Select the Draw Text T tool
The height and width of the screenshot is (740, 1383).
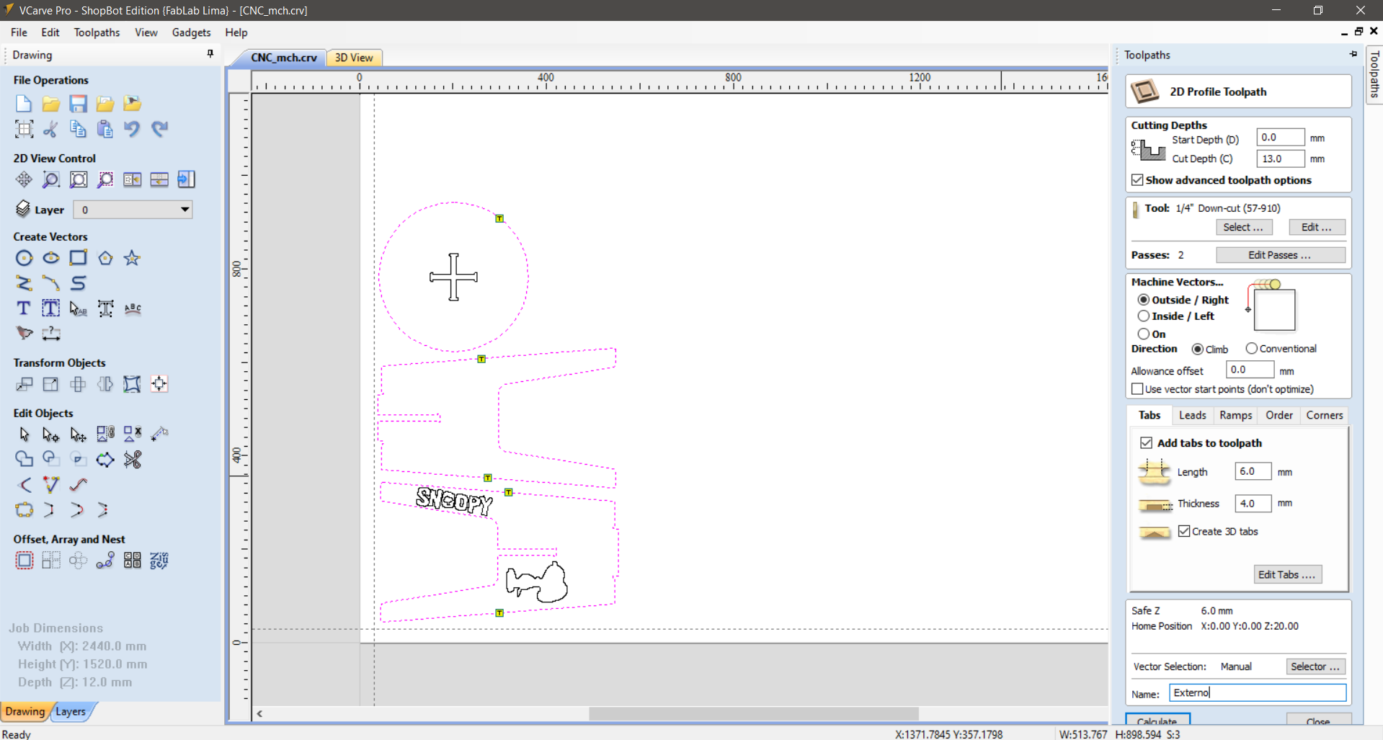click(24, 308)
